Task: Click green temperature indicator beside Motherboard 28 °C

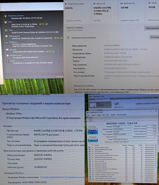Action: click(x=61, y=38)
